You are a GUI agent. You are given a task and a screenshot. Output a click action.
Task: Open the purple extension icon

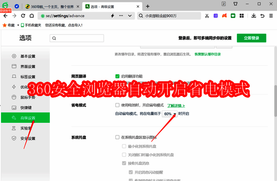pyautogui.click(x=216, y=16)
